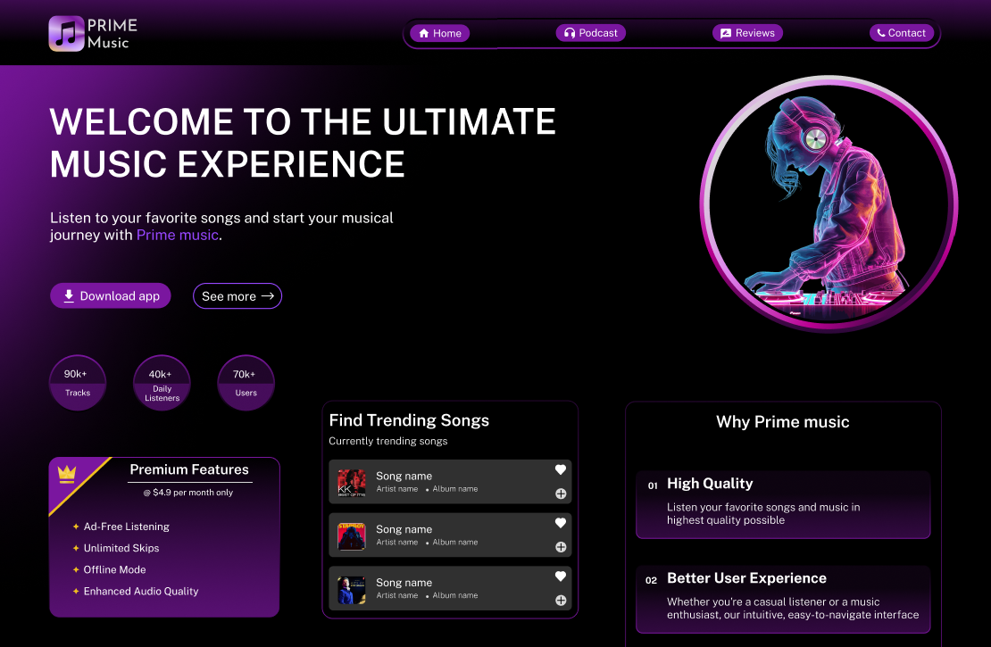This screenshot has height=647, width=991.
Task: Open the Home navigation item
Action: tap(440, 34)
